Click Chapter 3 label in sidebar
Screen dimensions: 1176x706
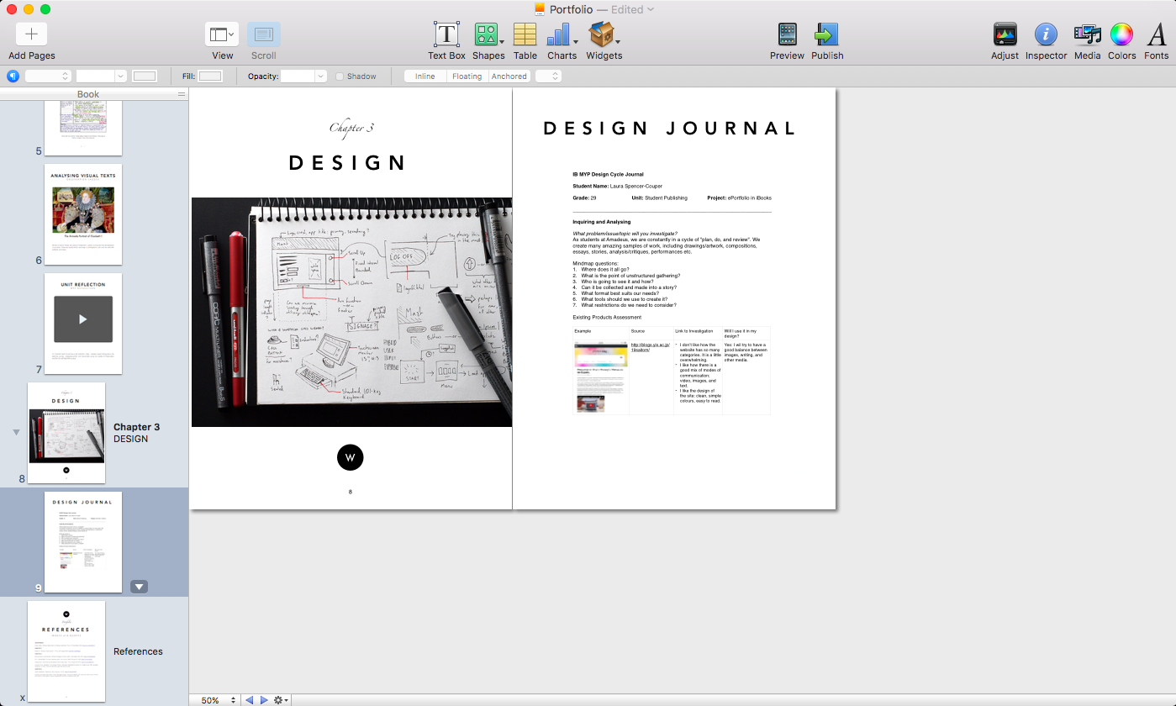136,427
